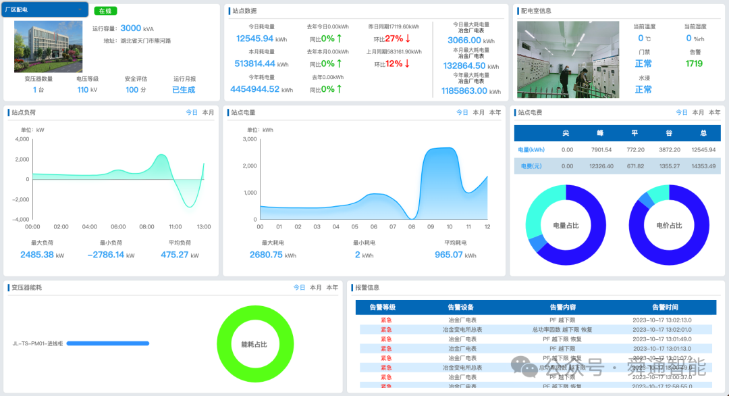The image size is (729, 396).
Task: Click the JL-TS-PM01-进线柜 energy progress bar
Action: pyautogui.click(x=108, y=343)
